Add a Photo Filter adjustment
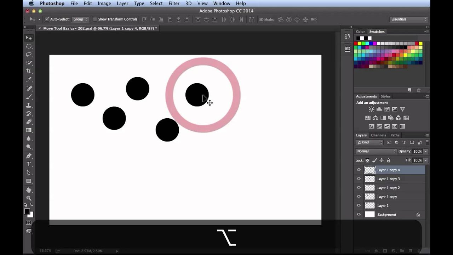The width and height of the screenshot is (453, 255). (391, 118)
